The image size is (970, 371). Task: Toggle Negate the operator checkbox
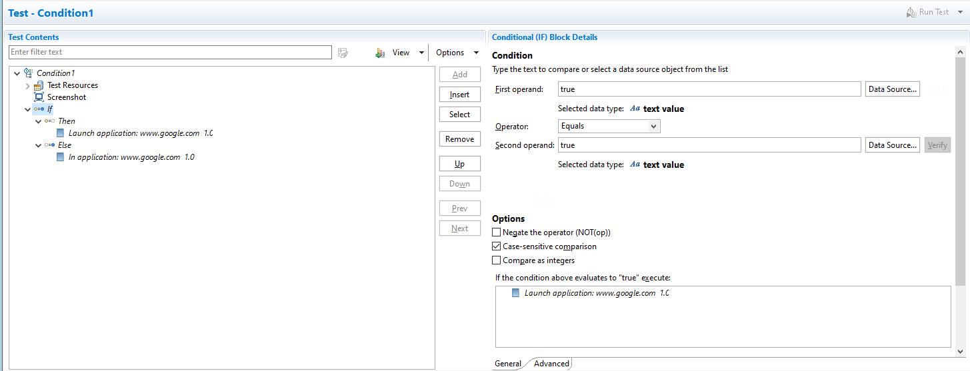496,232
